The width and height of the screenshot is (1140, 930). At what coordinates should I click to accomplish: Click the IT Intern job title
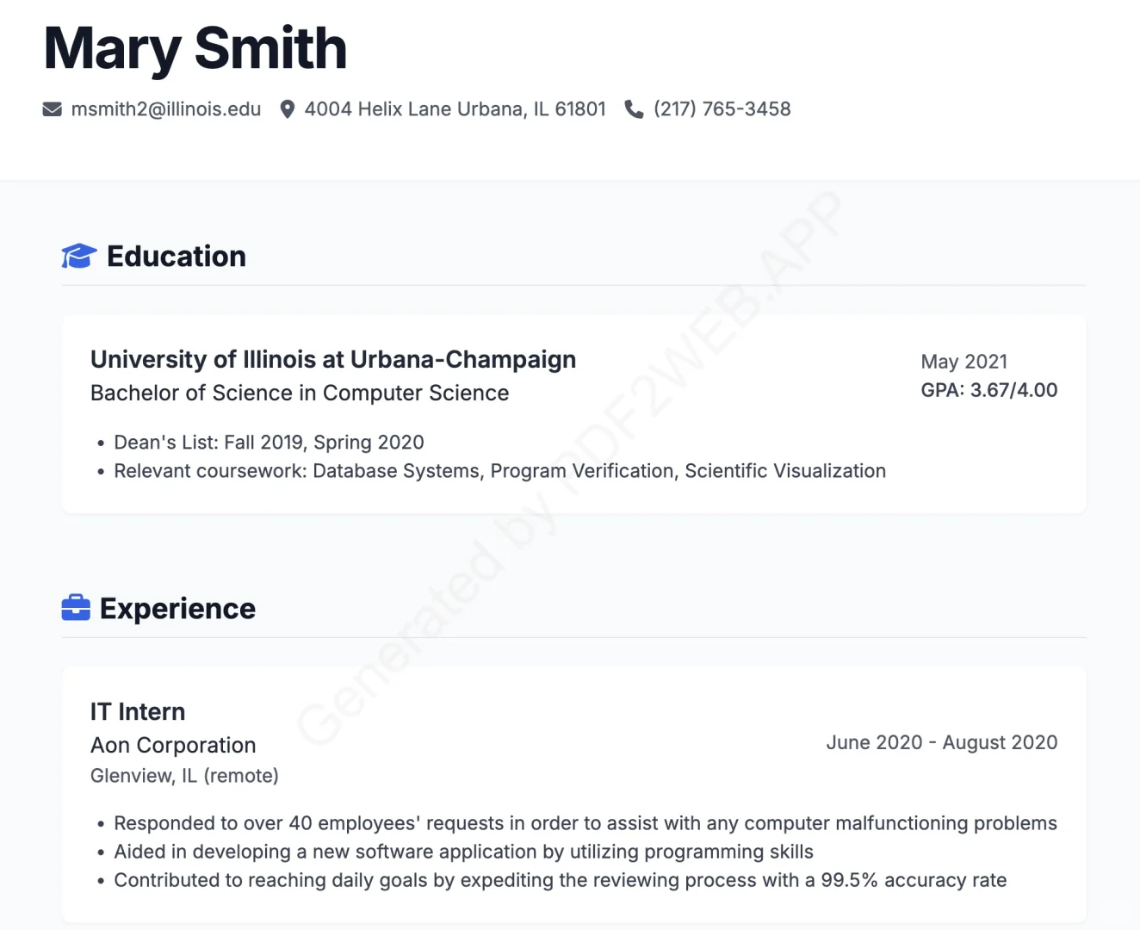pos(138,711)
